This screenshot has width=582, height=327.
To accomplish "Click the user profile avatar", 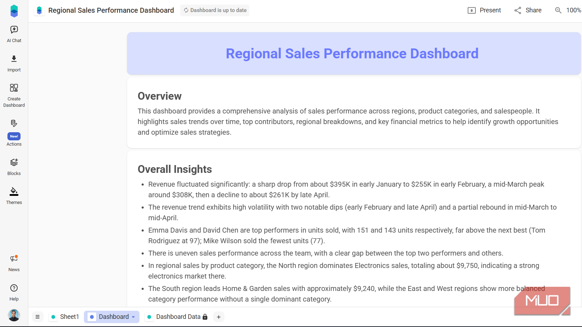I will tap(14, 315).
